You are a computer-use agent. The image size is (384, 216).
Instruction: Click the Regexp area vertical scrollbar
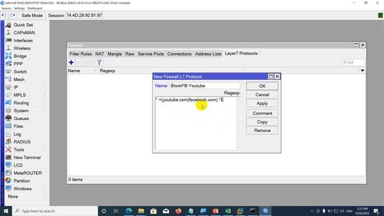click(x=238, y=123)
